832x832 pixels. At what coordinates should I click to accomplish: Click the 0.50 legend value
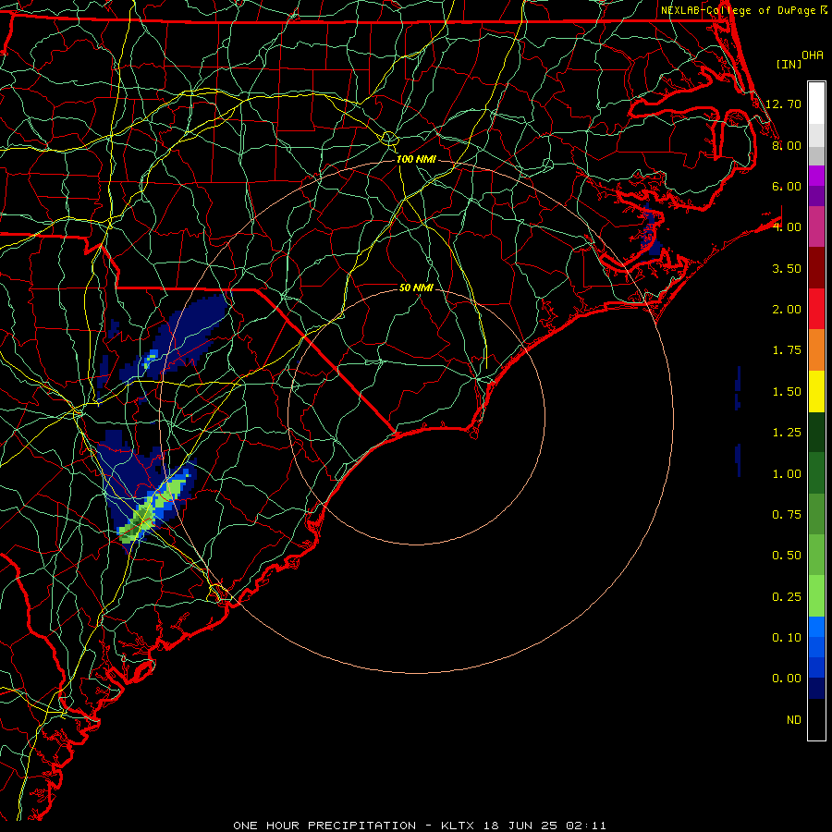click(787, 556)
